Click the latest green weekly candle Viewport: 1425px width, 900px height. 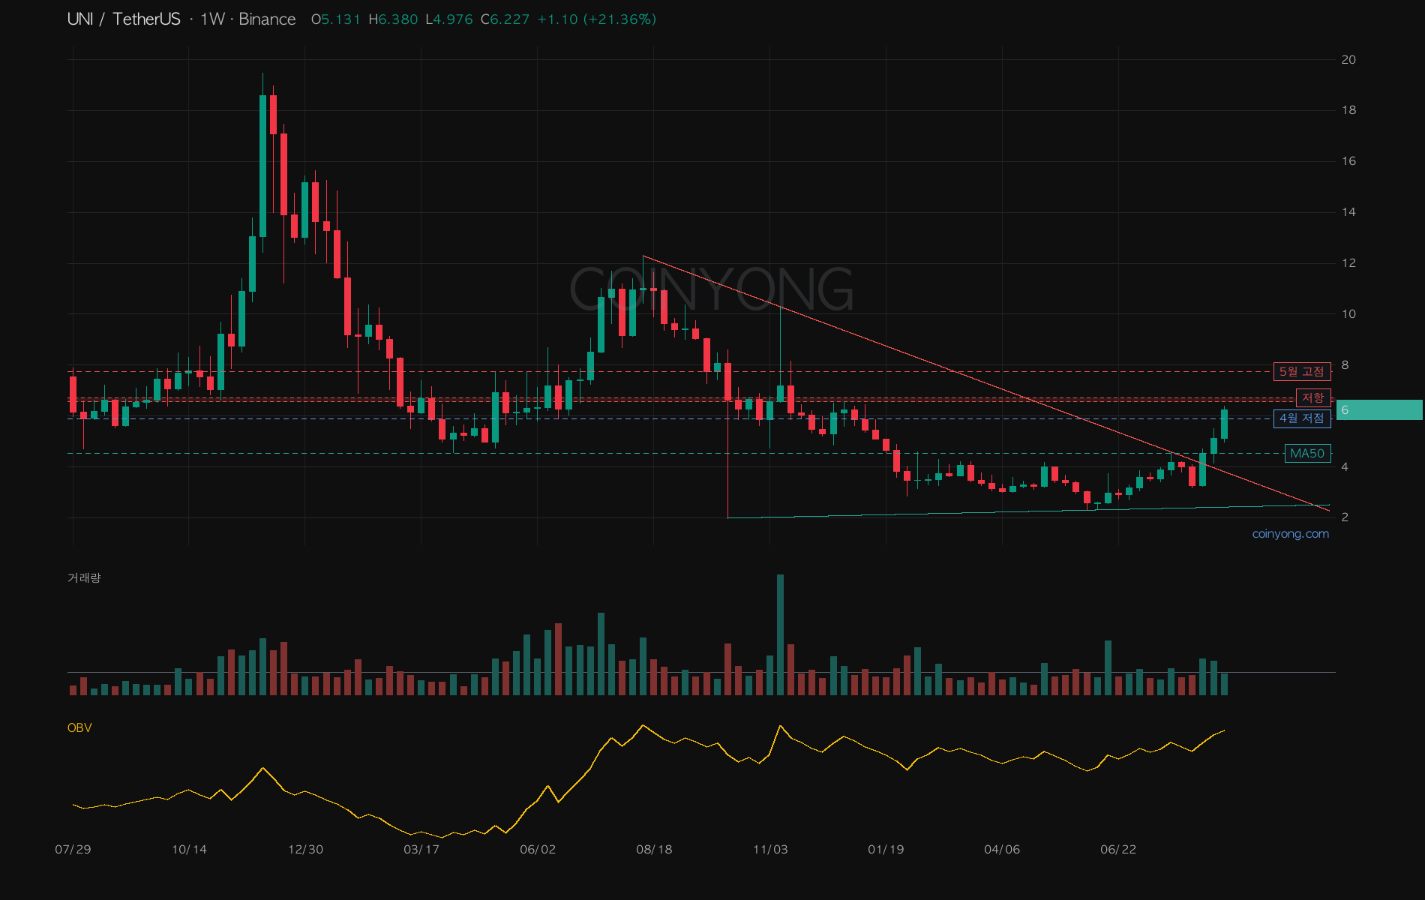click(x=1224, y=424)
